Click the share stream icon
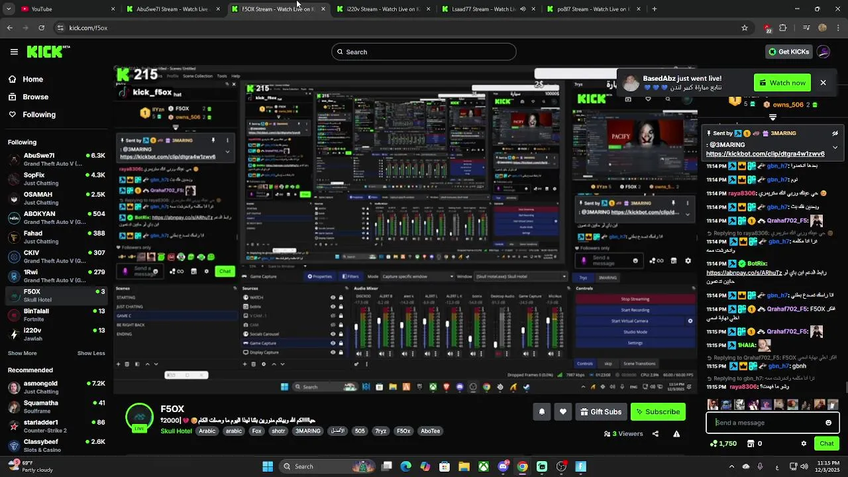 (x=655, y=434)
